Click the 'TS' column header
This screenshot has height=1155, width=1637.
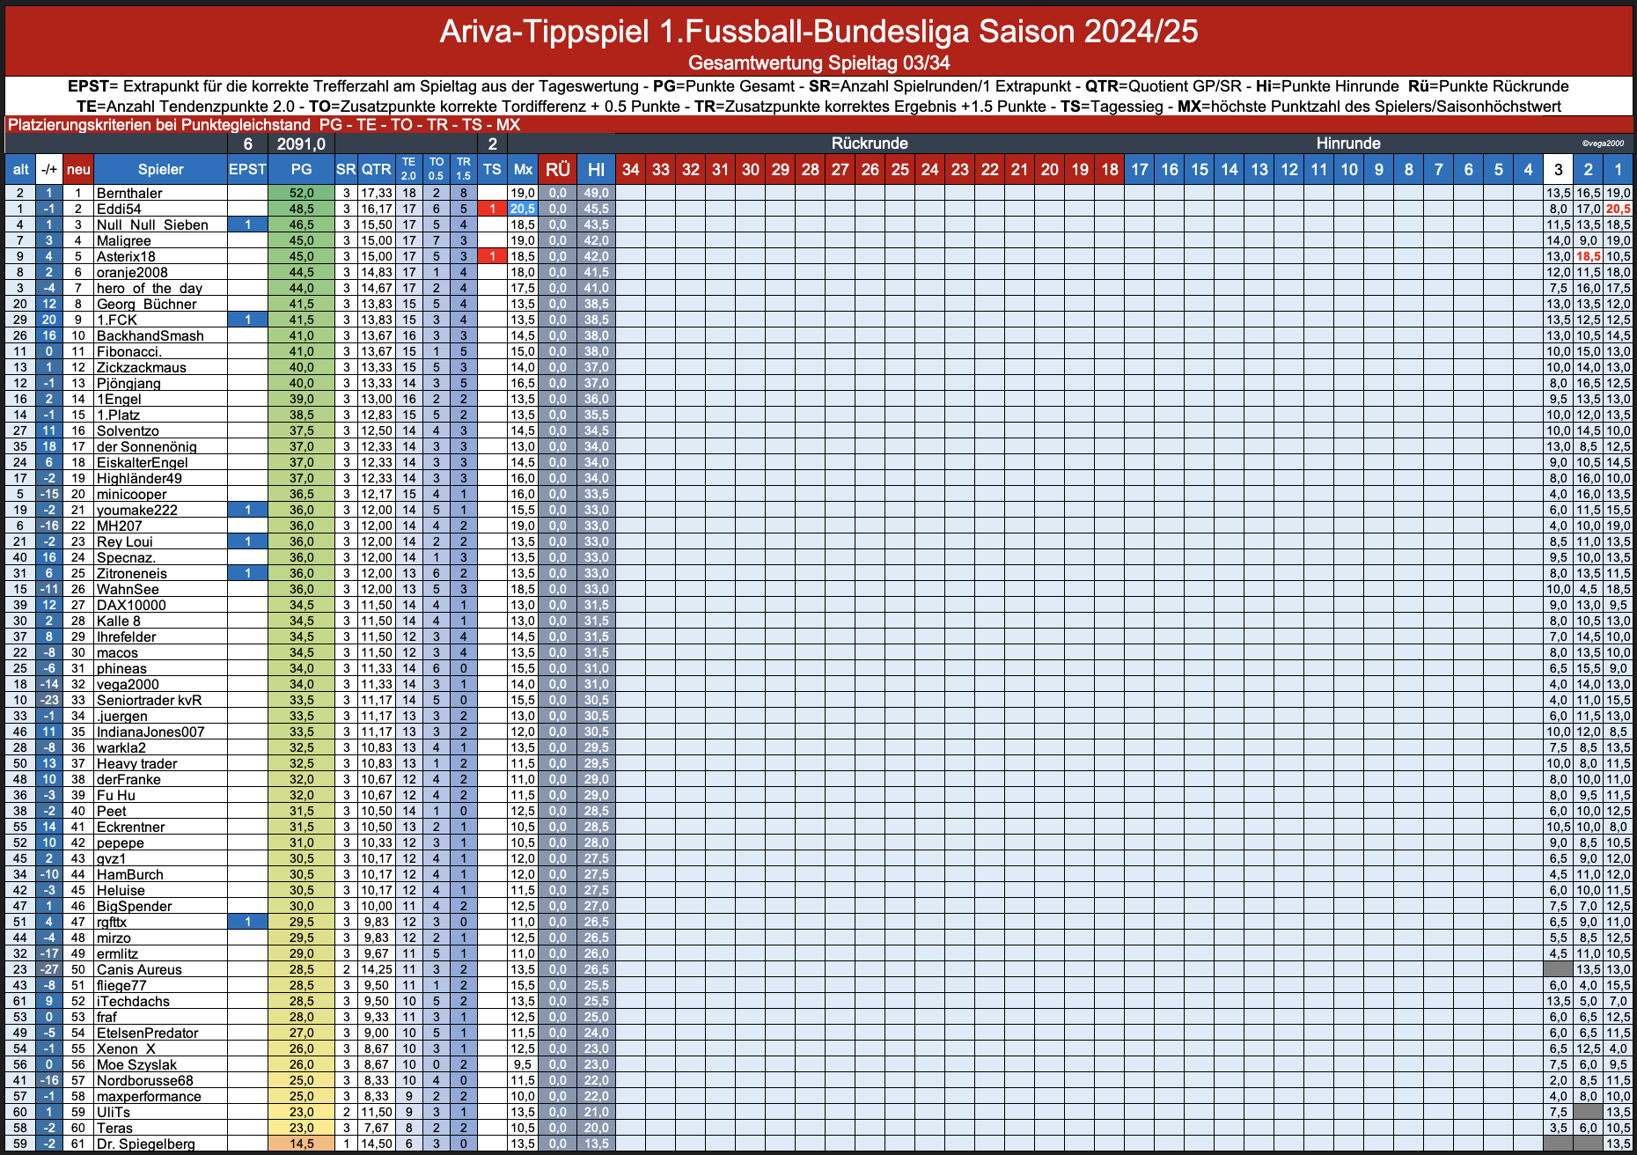coord(492,170)
